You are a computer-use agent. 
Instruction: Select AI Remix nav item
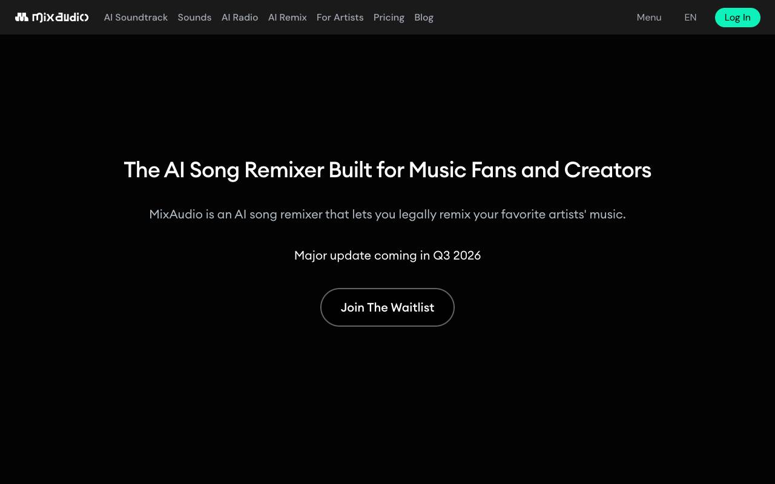tap(288, 17)
